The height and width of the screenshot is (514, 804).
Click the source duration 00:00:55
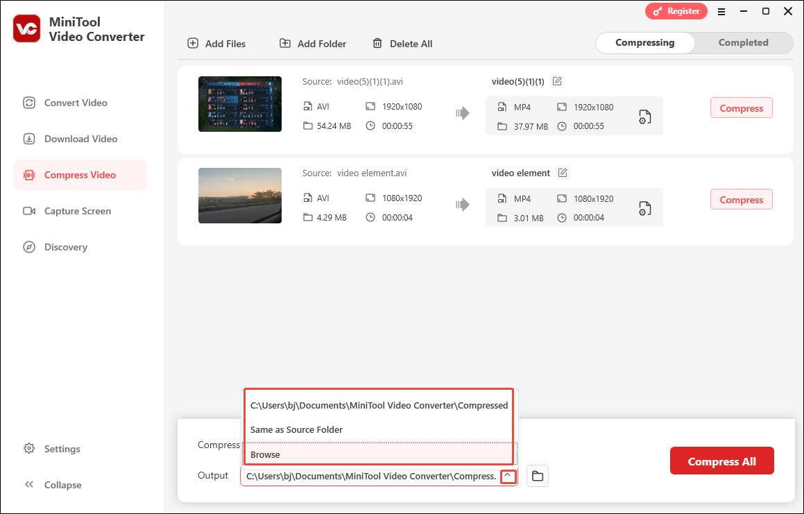[x=397, y=126]
